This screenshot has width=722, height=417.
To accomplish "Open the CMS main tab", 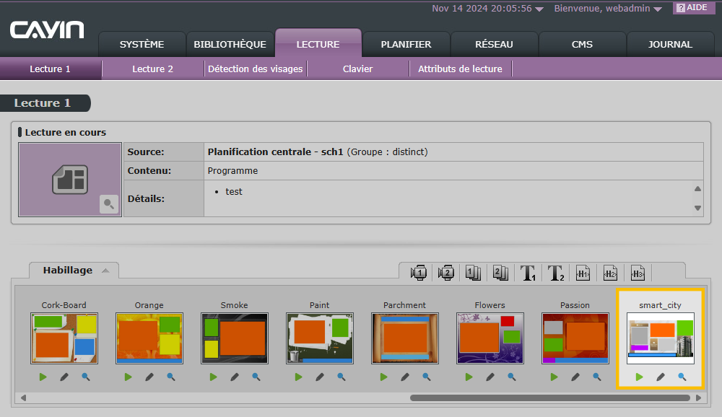I will [582, 44].
